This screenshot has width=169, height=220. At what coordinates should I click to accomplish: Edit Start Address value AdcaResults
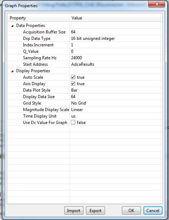pyautogui.click(x=115, y=64)
